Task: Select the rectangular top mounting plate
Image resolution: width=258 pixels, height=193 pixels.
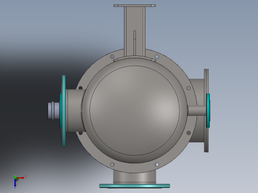Action: pyautogui.click(x=134, y=5)
